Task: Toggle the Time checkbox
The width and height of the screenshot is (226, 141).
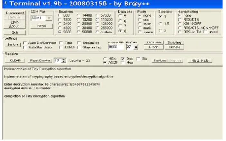Action: 61,43
